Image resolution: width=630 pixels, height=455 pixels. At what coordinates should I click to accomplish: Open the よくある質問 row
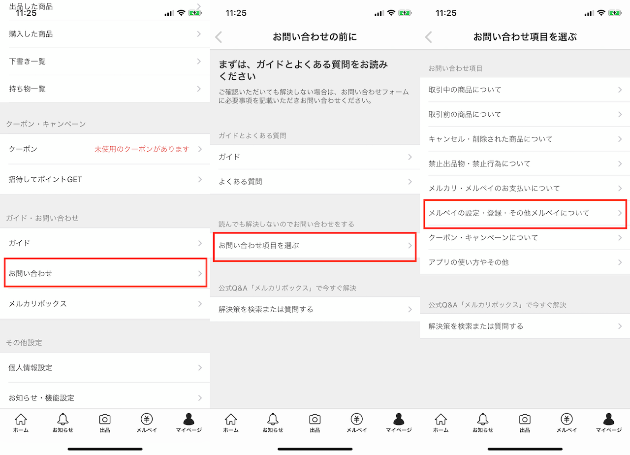tap(315, 182)
